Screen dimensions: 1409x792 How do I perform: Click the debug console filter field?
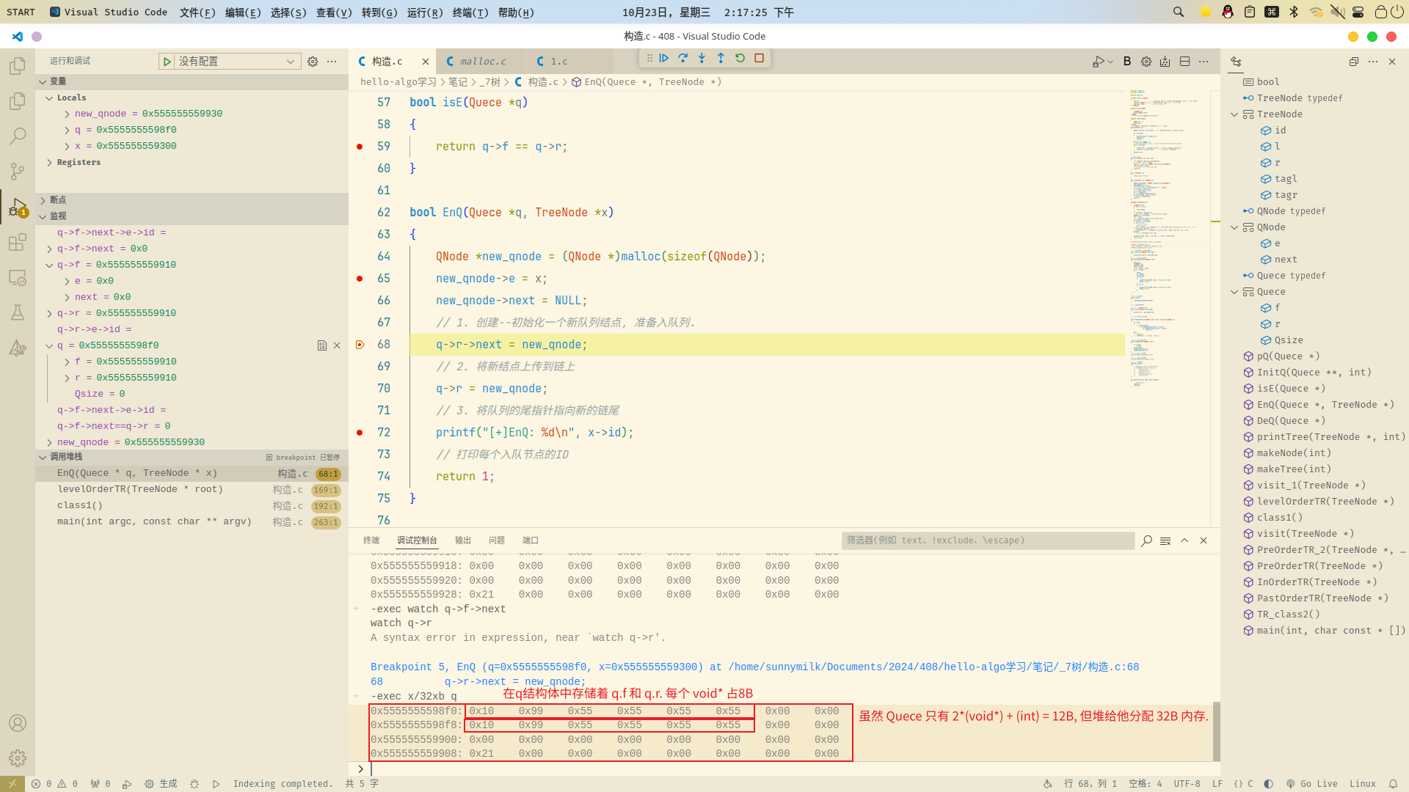pos(987,540)
